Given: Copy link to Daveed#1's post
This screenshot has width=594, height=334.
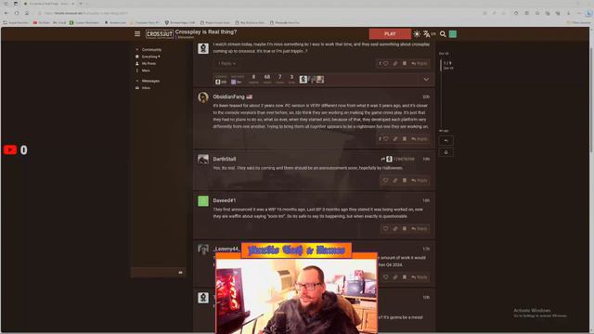Looking at the screenshot, I should 395,229.
